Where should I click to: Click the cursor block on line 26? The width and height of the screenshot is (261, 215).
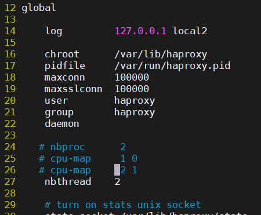(x=117, y=170)
